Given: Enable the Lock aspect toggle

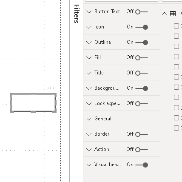Looking at the screenshot, I should 142,104.
